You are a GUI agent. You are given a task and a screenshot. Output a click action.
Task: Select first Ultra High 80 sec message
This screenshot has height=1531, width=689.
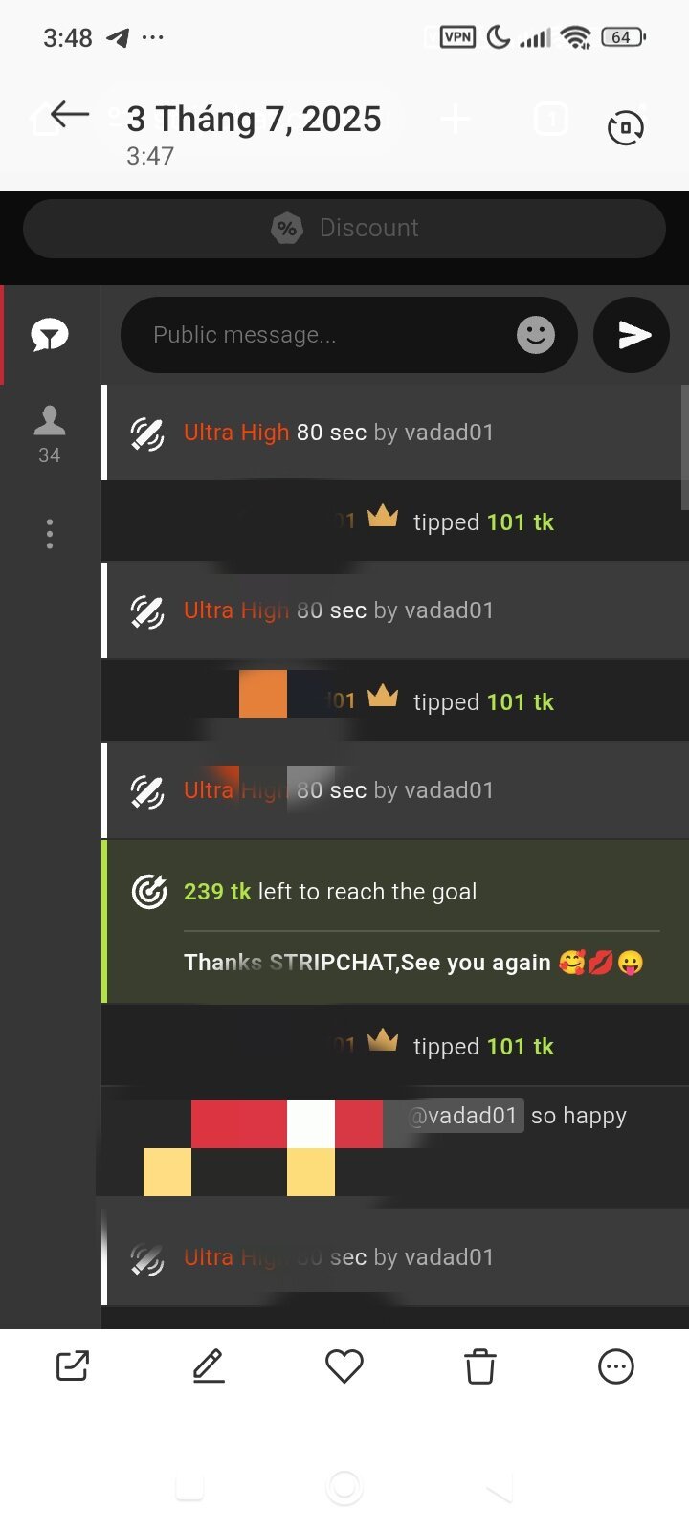point(395,433)
